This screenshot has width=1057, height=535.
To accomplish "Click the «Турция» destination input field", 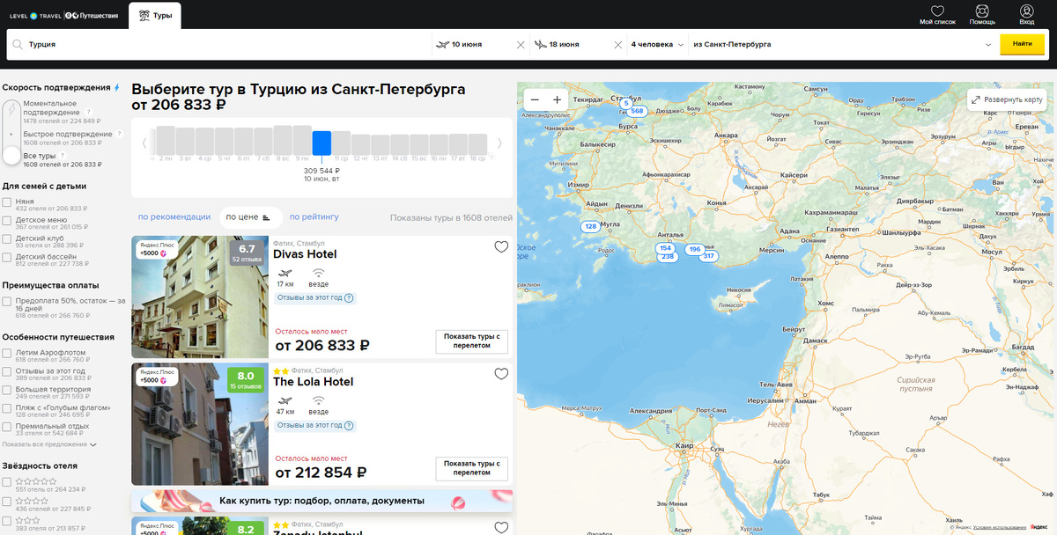I will click(106, 44).
